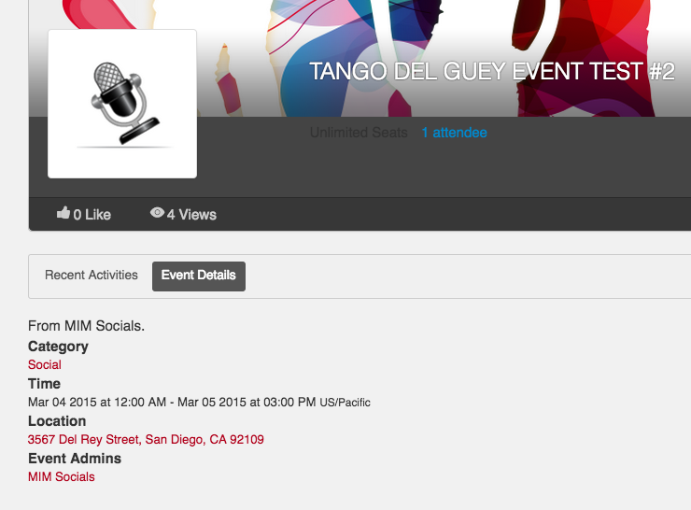Click the Unlimited Seats text

[x=359, y=133]
